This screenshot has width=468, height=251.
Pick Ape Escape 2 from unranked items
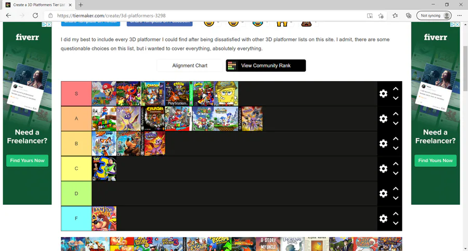tap(146, 244)
